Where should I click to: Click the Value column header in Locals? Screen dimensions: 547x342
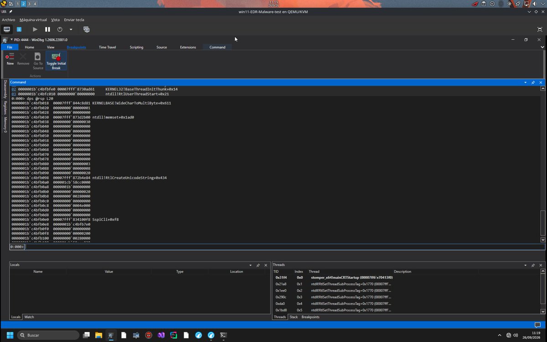(109, 271)
